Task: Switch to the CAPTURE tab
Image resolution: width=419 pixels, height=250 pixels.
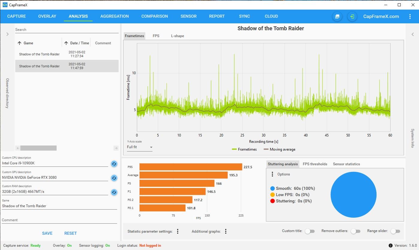Action: 16,16
